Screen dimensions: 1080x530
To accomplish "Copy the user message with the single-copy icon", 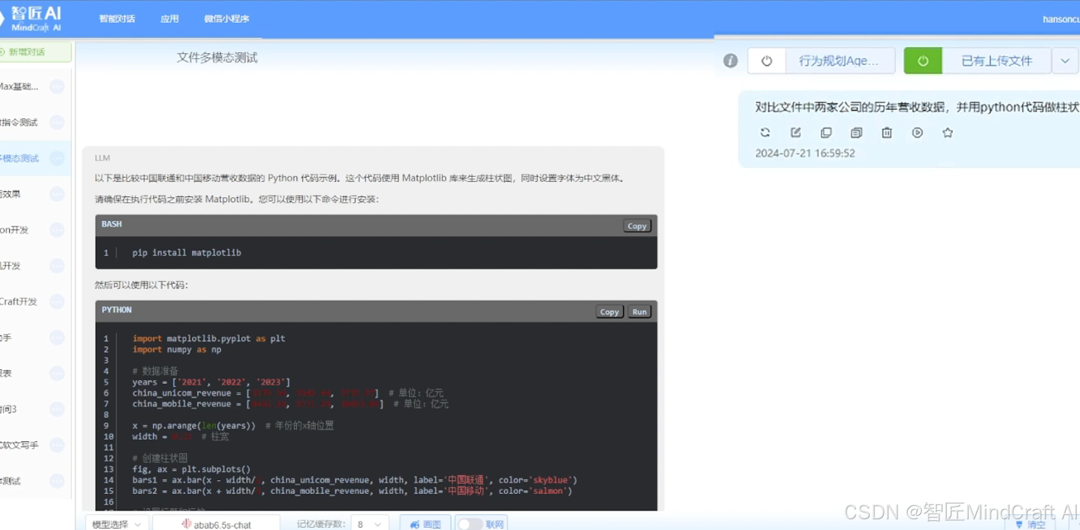I will (x=826, y=132).
